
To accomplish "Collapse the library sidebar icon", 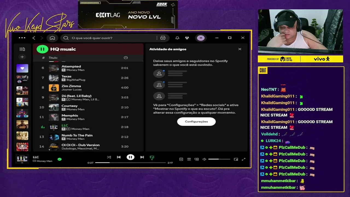I will point(22,49).
